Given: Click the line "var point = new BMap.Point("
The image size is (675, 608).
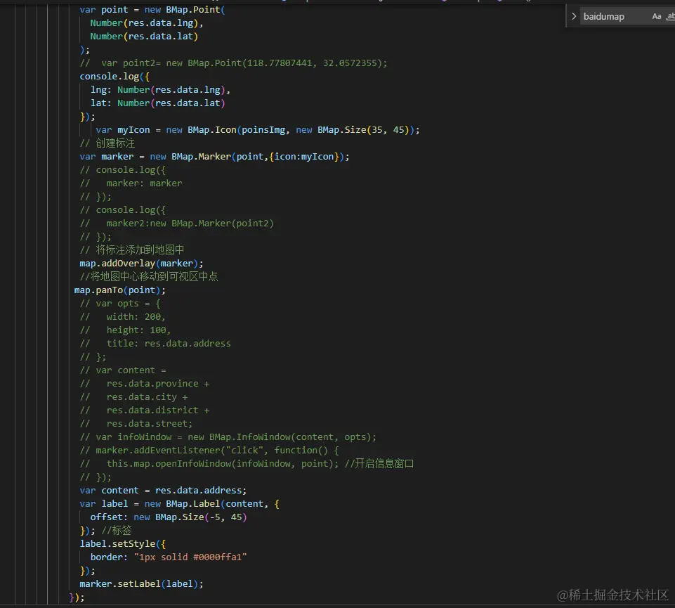Looking at the screenshot, I should [x=152, y=9].
